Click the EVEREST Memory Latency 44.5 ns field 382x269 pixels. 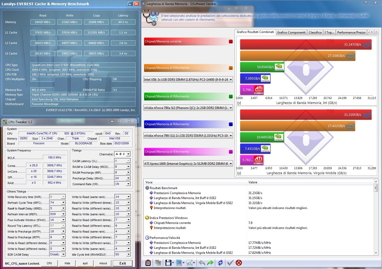point(123,22)
